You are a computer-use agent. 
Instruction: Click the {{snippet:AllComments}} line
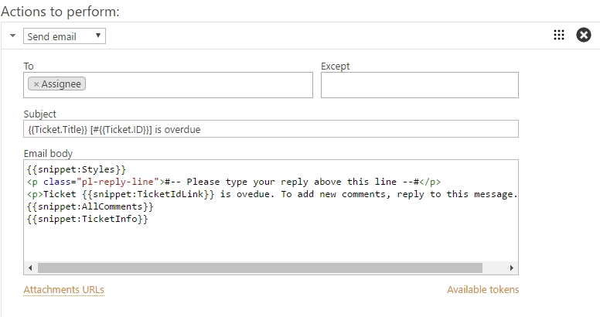click(90, 206)
